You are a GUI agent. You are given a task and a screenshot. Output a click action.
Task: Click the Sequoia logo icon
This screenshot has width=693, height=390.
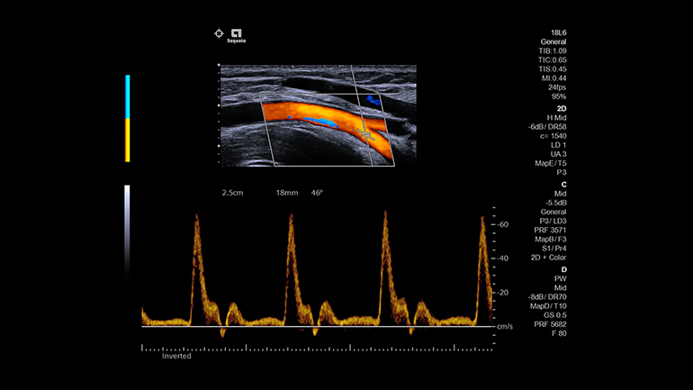[x=238, y=34]
